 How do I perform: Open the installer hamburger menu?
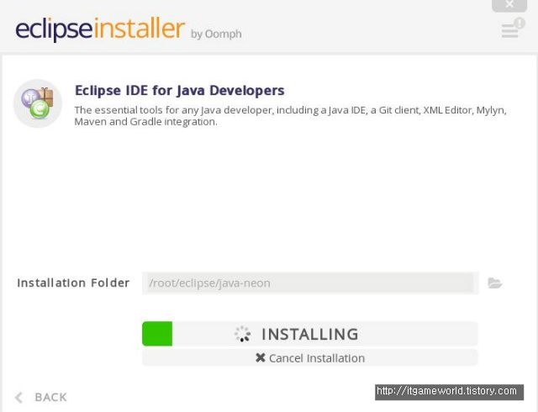pos(510,31)
